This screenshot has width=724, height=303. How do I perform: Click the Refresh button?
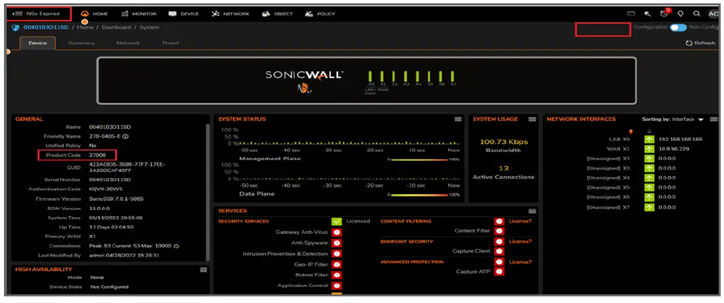click(701, 43)
